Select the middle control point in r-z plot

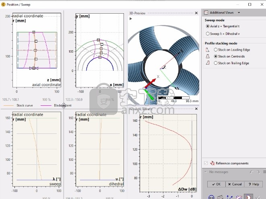pyautogui.click(x=35, y=50)
